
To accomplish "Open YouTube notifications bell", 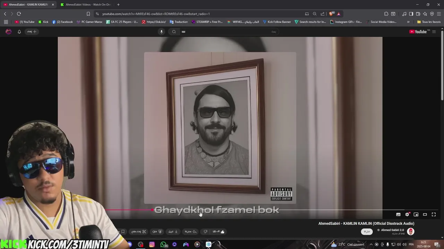I will pyautogui.click(x=19, y=31).
